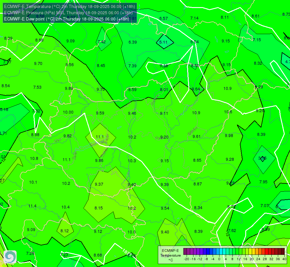The height and width of the screenshot is (267, 290).
Task: Click the 7.26 temperature value
Action: 30,253
